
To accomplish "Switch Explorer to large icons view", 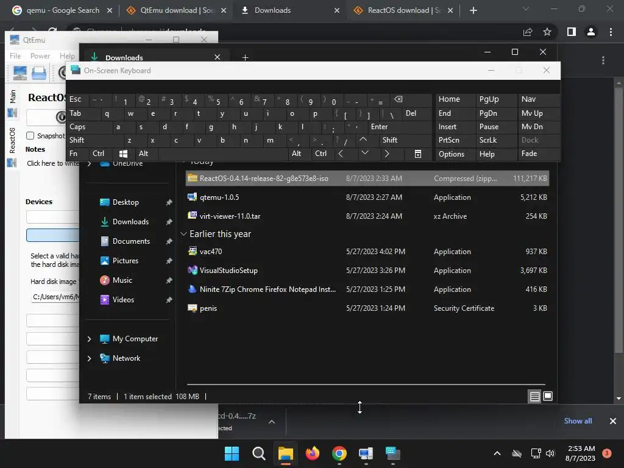I will 548,396.
